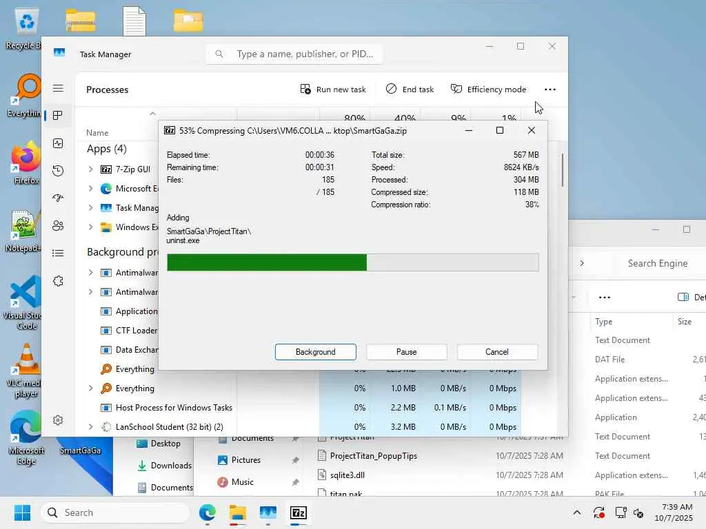Click Size column header in Explorer
706x529 pixels.
click(685, 322)
